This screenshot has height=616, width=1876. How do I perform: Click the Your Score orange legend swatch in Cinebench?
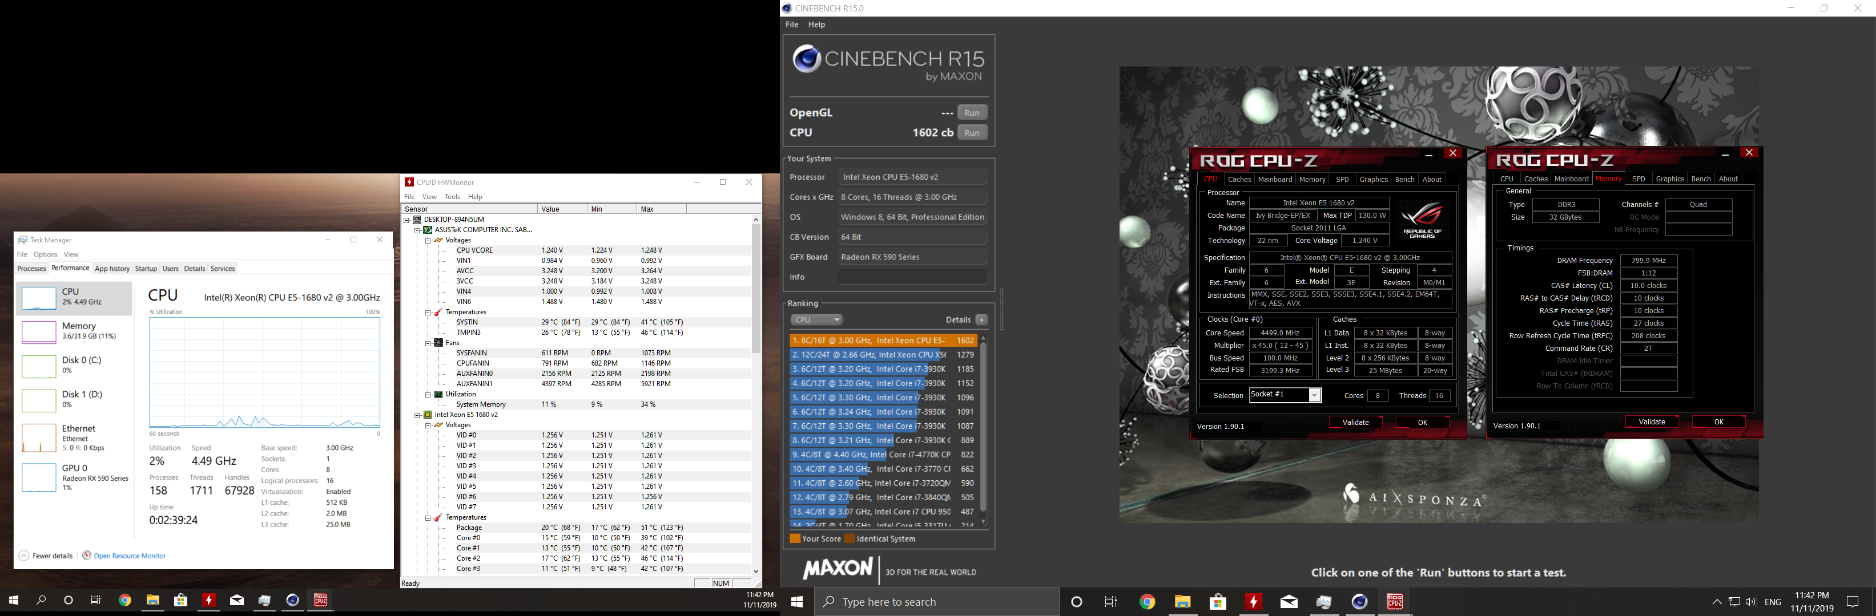click(795, 539)
